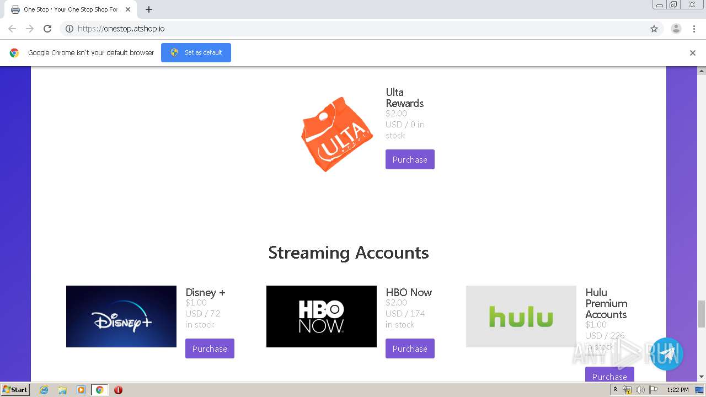706x397 pixels.
Task: Click the Hulu Premium Accounts title
Action: (x=606, y=303)
